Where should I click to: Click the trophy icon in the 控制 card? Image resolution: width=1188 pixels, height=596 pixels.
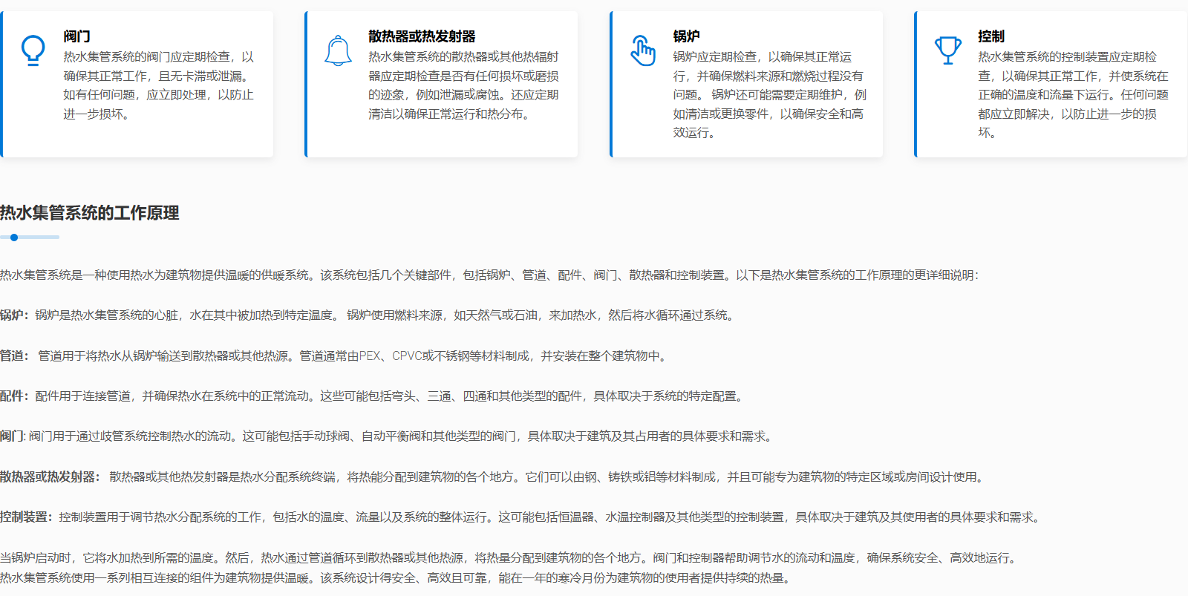point(947,50)
